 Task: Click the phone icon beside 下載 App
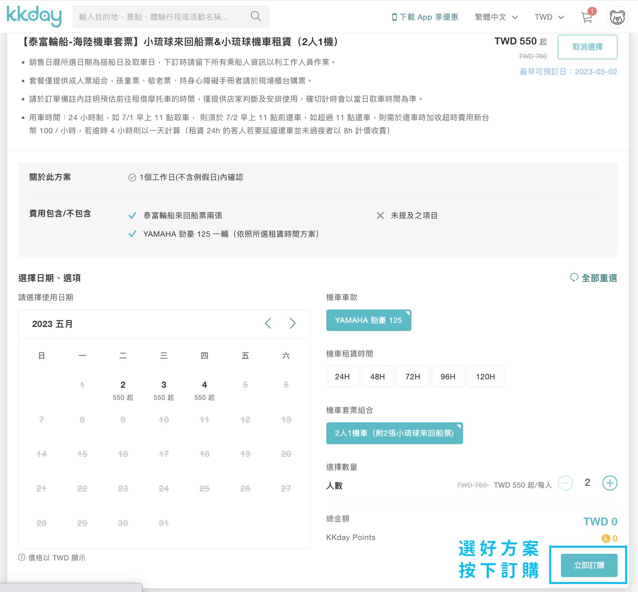[394, 17]
